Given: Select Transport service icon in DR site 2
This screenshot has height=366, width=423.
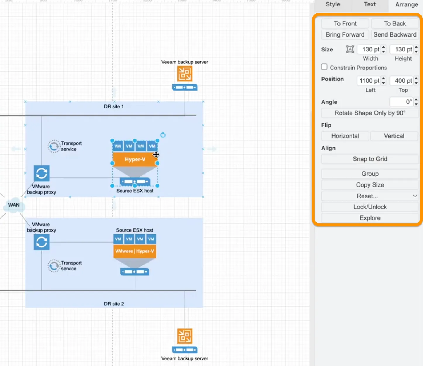Looking at the screenshot, I should [54, 266].
